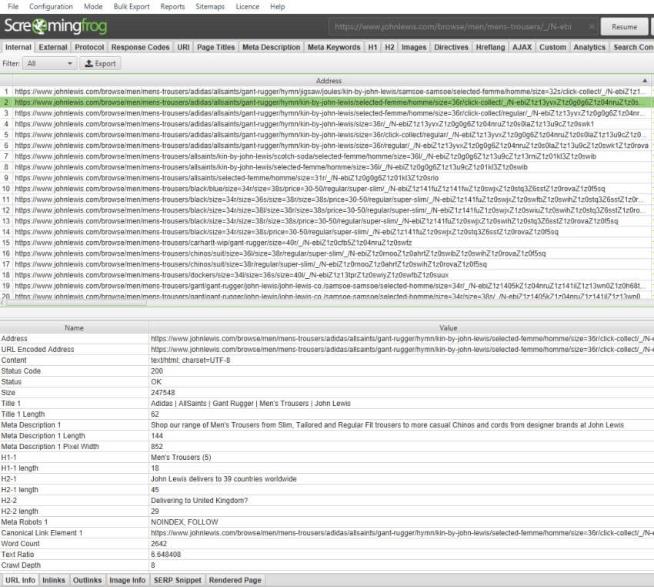Screen dimensions: 654x587
Task: Click H2-2 value Delivering to United Kingdom?
Action: coord(199,500)
